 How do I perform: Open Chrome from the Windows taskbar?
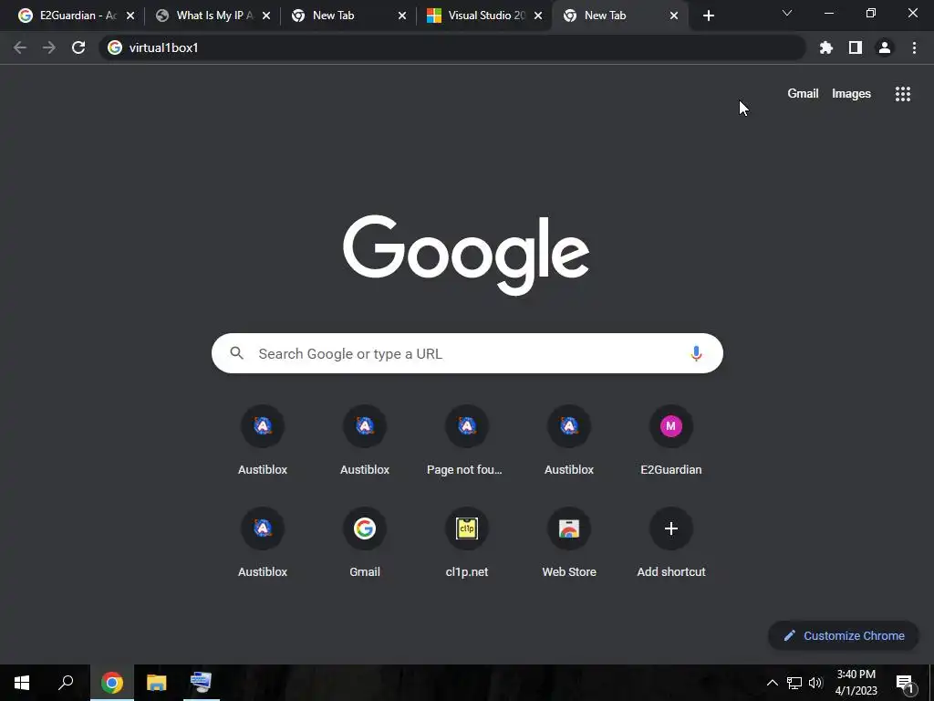[112, 683]
